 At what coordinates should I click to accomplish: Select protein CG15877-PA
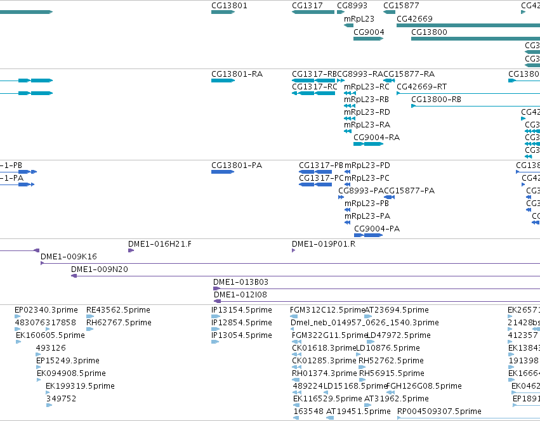click(389, 197)
